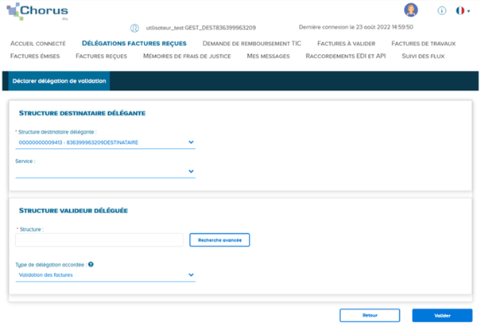Open the French flag language selector
Image resolution: width=481 pixels, height=327 pixels.
click(x=463, y=11)
